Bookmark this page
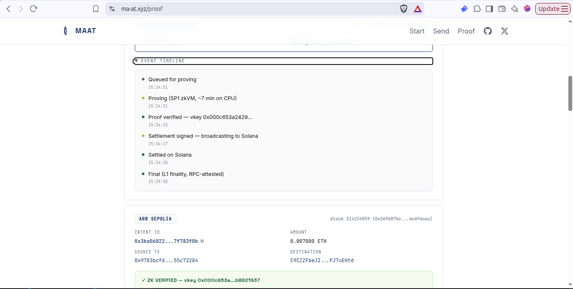Screen dimensions: 573x289 click(x=96, y=9)
